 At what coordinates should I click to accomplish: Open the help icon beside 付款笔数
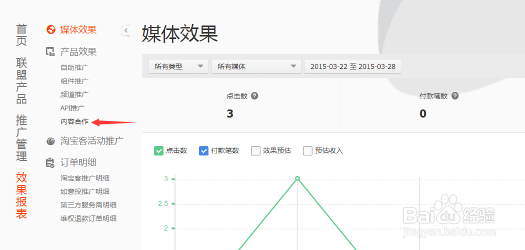(x=455, y=96)
